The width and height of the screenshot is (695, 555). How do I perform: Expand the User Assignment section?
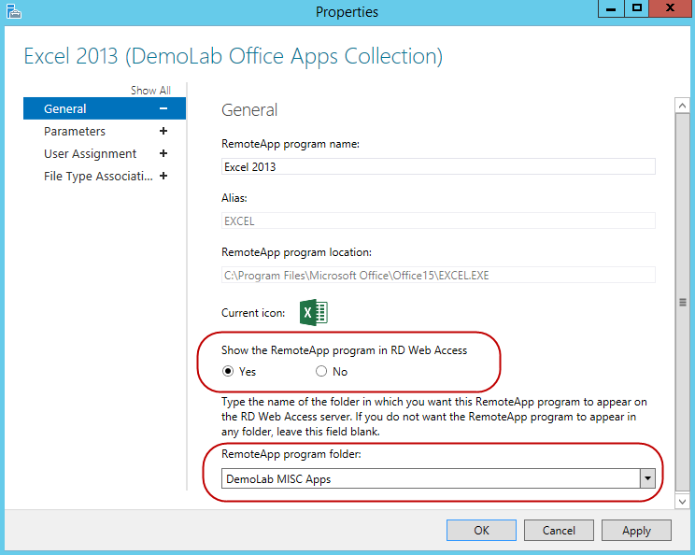click(x=163, y=154)
